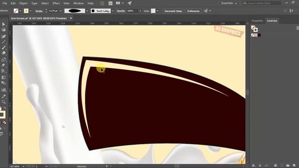Click the Preferences button
Image resolution: width=299 pixels, height=168 pixels.
click(193, 11)
